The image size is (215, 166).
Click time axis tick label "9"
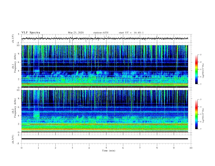pos(174,148)
